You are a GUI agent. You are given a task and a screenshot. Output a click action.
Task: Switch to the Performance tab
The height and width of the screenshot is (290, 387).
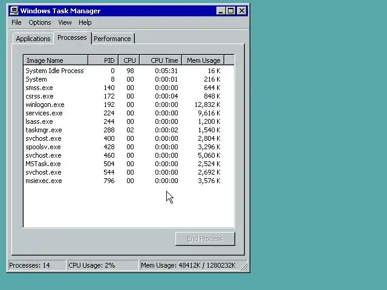click(112, 39)
